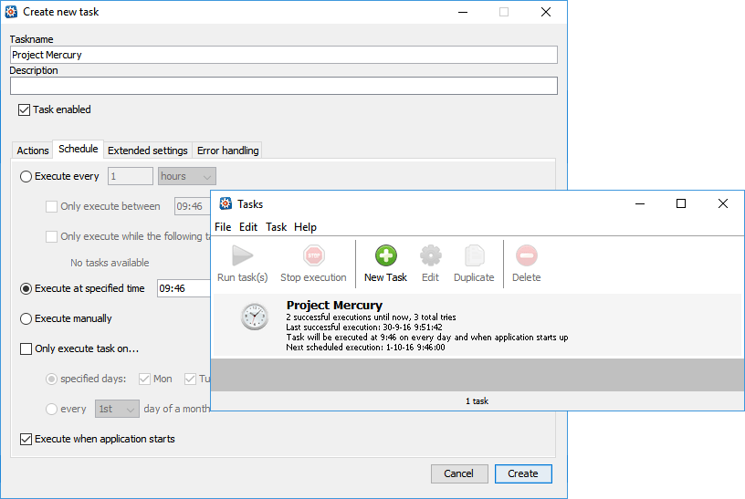Open the File menu in Tasks window
This screenshot has height=499, width=745.
click(x=223, y=227)
